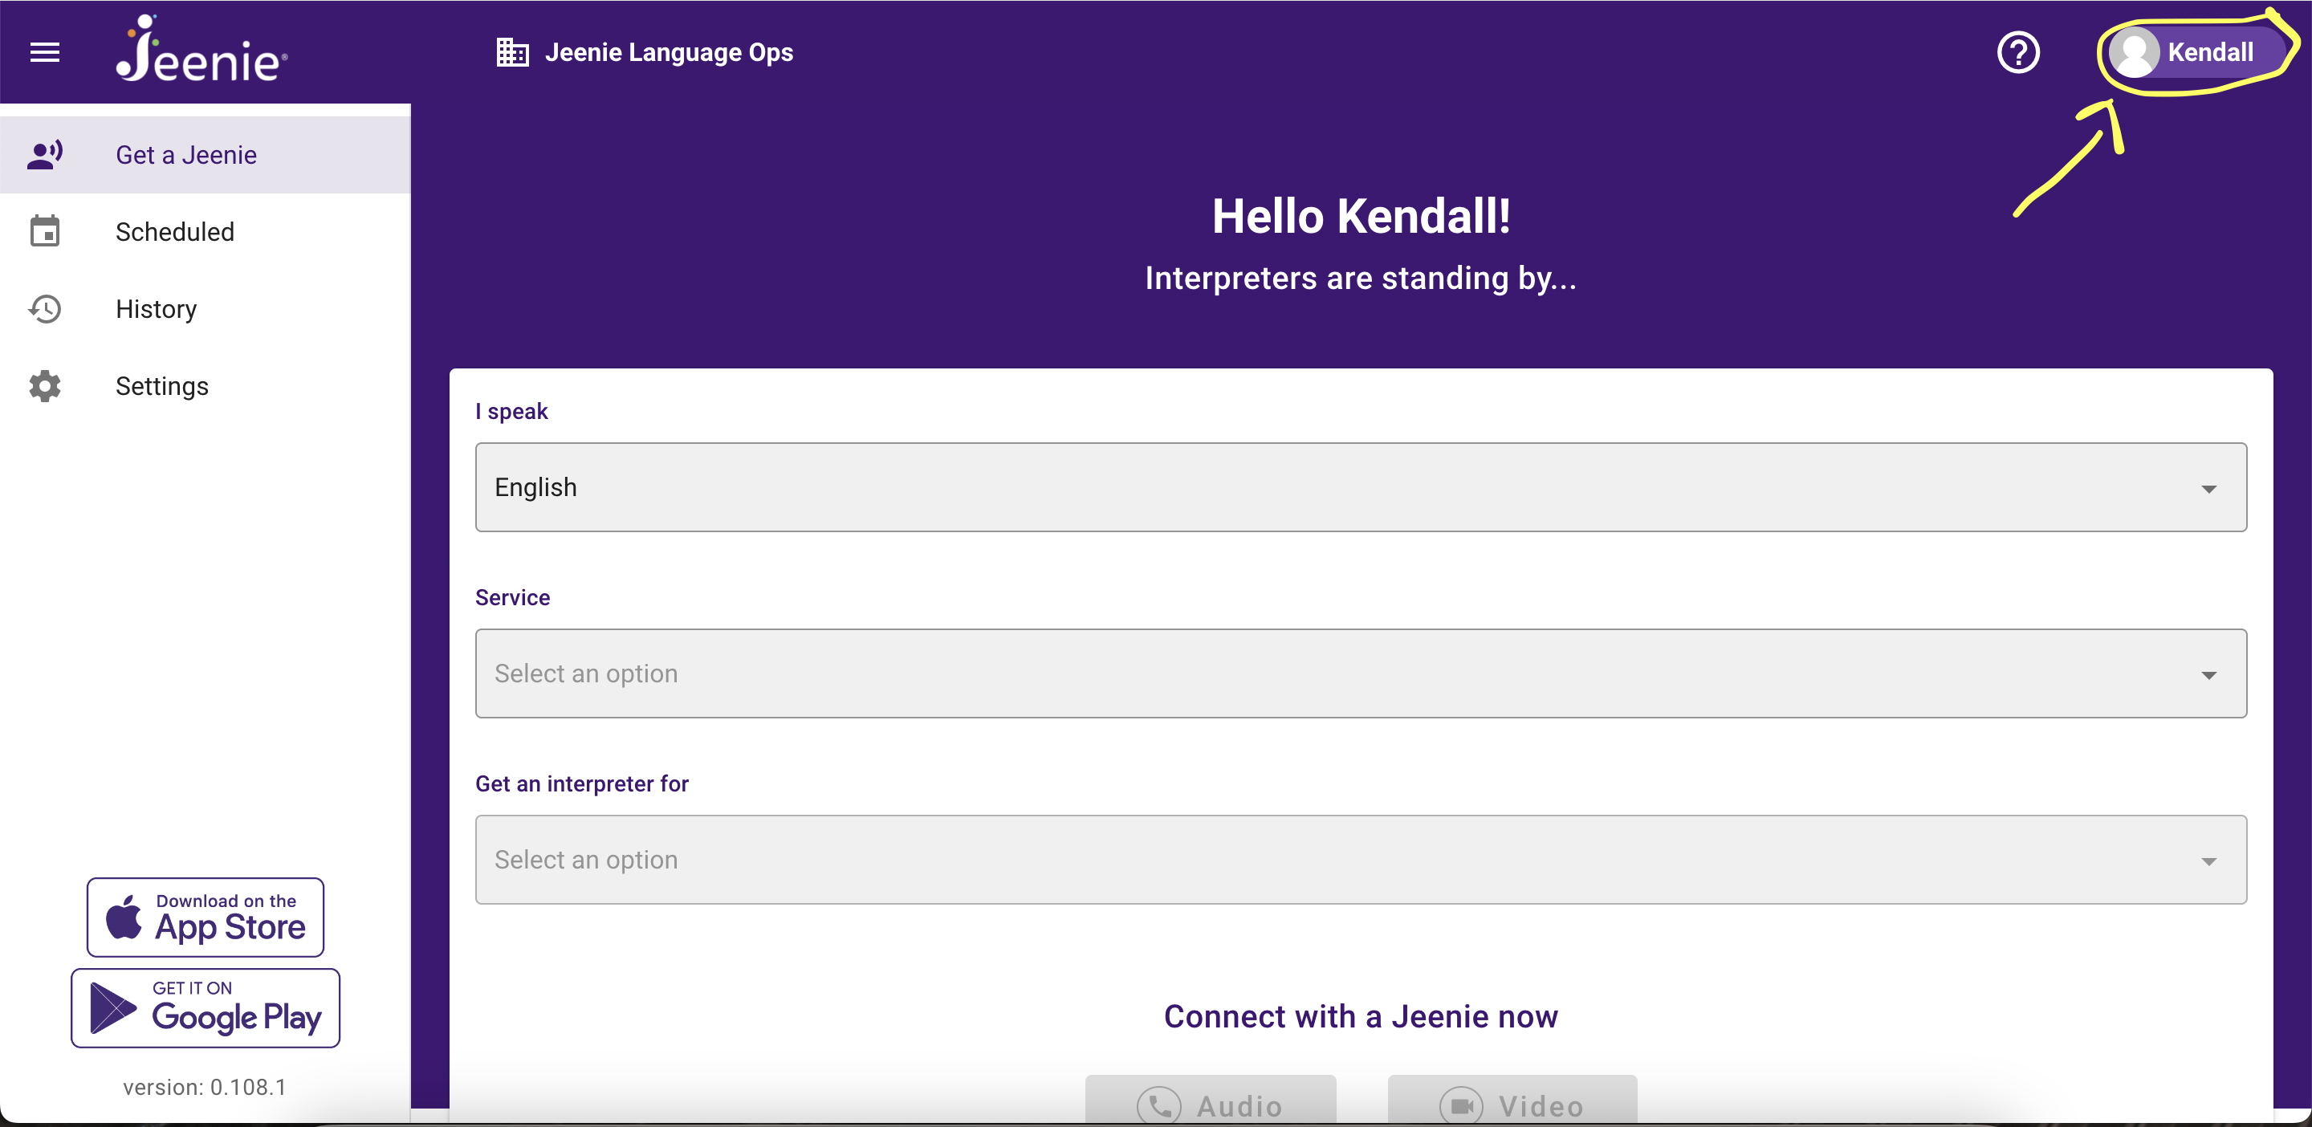Click Interpreters are standing by text
The width and height of the screenshot is (2312, 1127).
point(1361,279)
